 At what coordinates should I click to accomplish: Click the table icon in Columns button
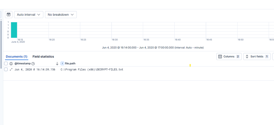tap(220, 56)
